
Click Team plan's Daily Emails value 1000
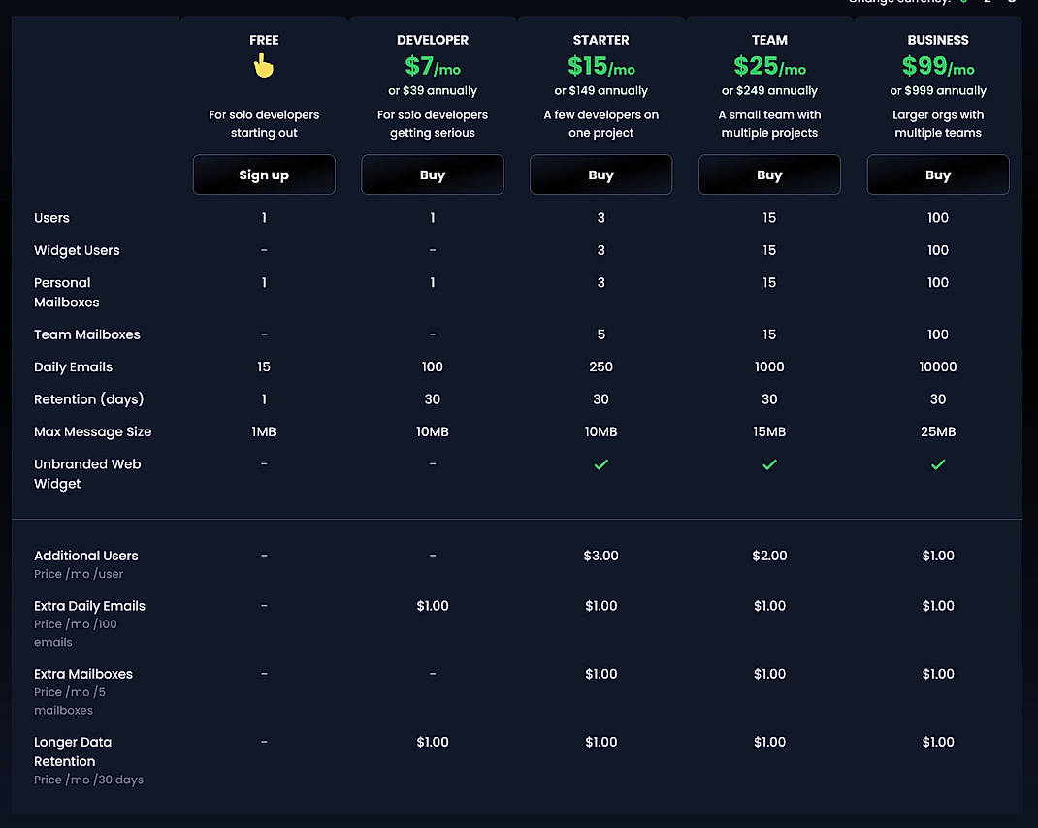click(769, 366)
